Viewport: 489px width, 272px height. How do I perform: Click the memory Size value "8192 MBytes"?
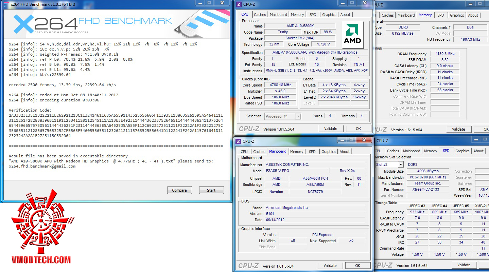pyautogui.click(x=403, y=33)
